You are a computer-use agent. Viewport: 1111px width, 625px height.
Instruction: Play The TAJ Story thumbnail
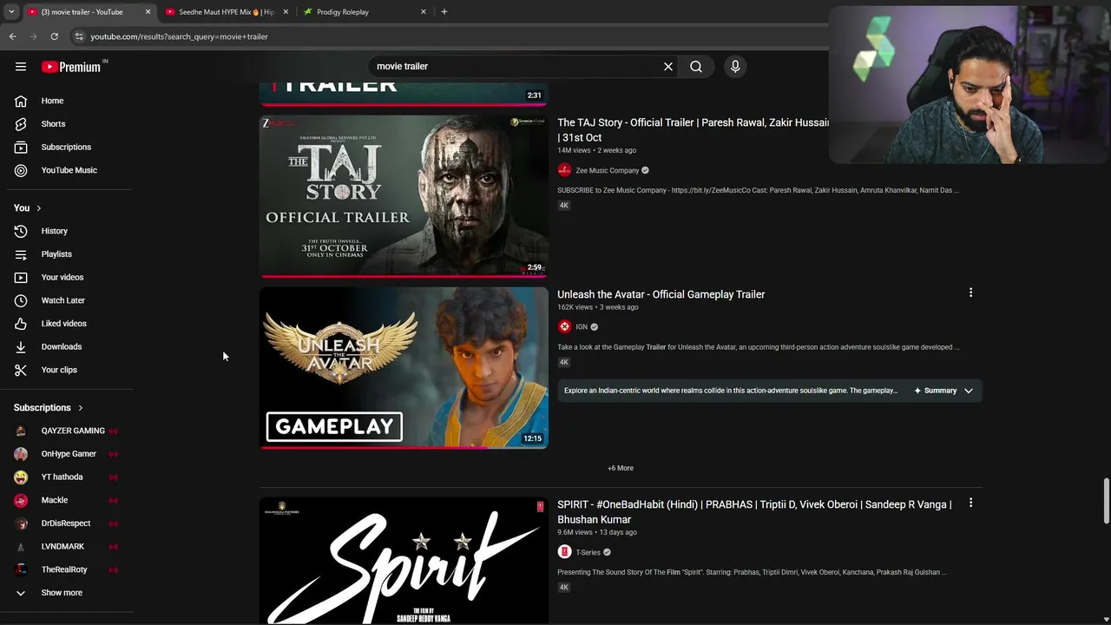[404, 195]
